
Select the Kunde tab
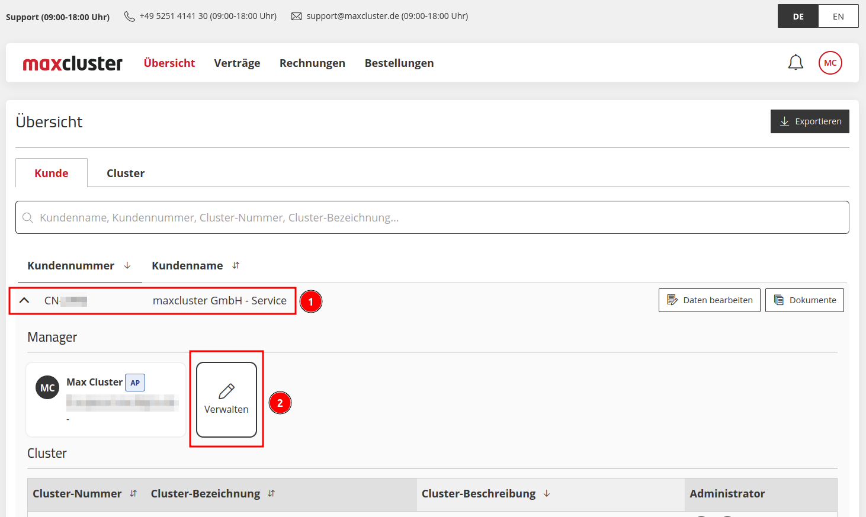pos(52,173)
